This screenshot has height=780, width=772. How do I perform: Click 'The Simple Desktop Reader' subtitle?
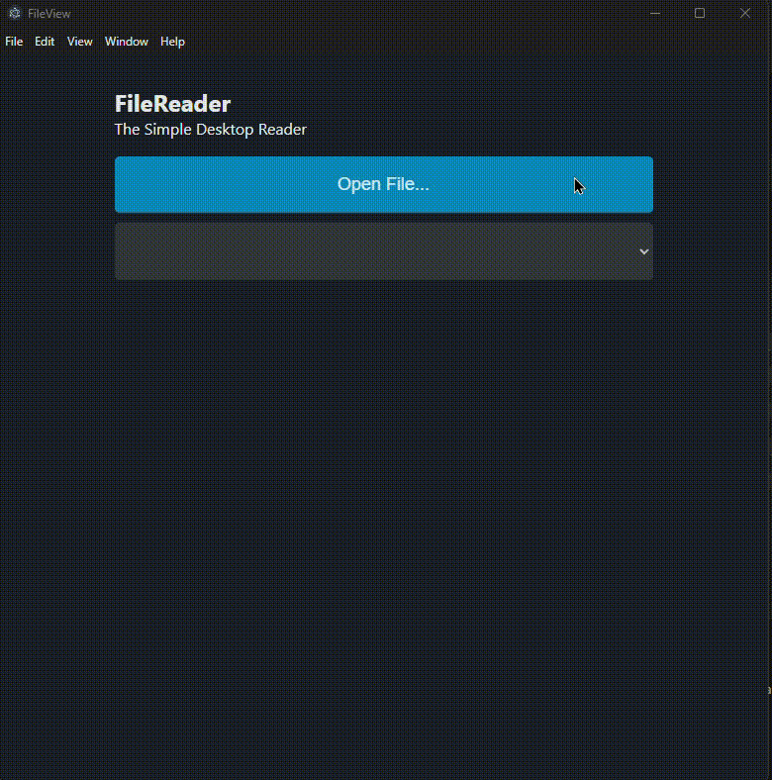(x=211, y=130)
